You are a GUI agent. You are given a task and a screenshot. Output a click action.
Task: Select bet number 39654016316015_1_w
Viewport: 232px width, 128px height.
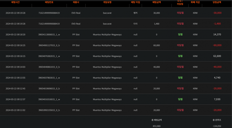tap(49, 99)
